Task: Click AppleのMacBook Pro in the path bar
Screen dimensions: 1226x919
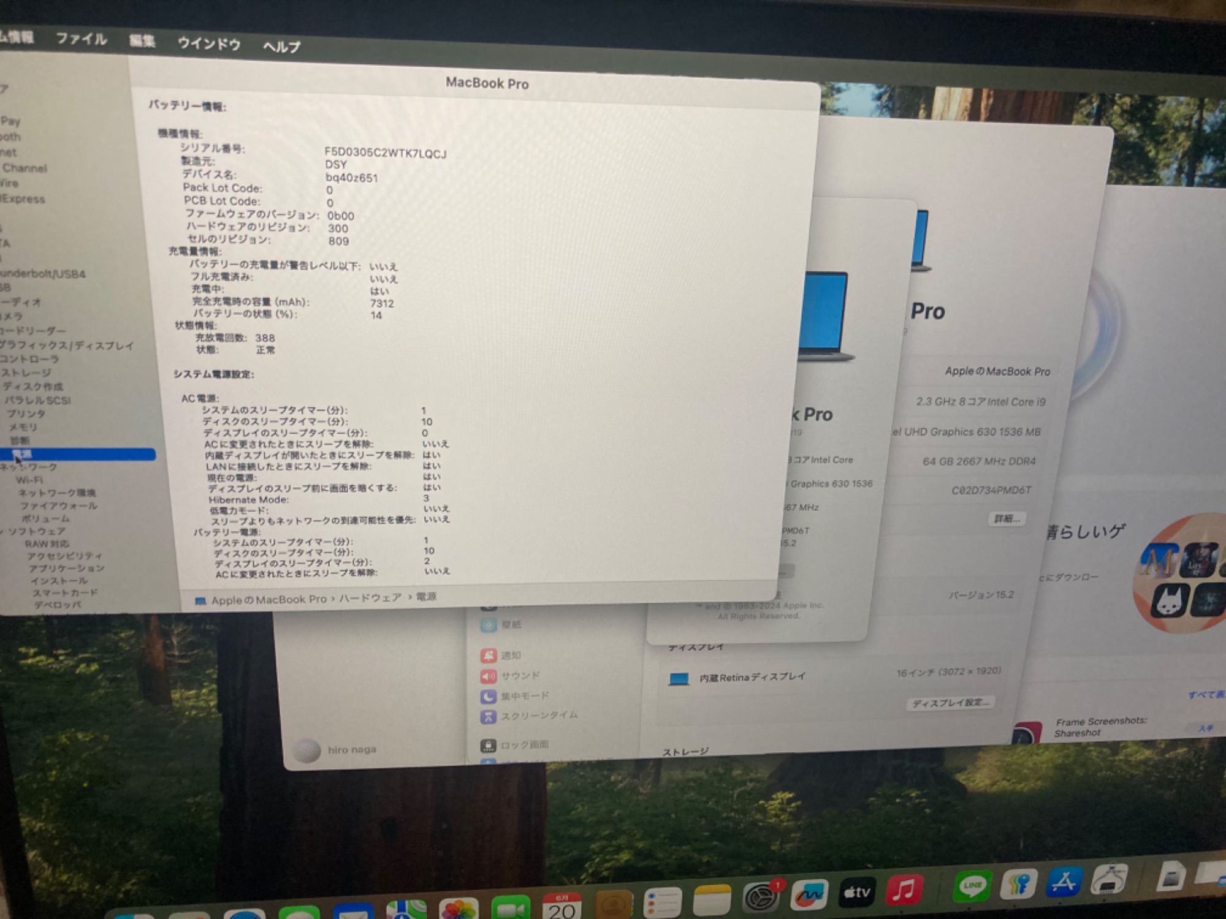Action: (x=268, y=600)
